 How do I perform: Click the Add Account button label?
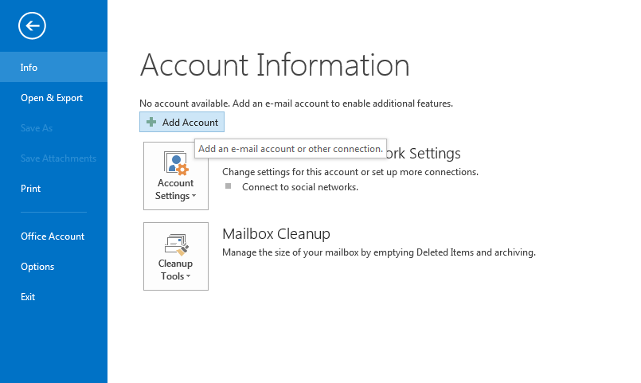click(190, 122)
